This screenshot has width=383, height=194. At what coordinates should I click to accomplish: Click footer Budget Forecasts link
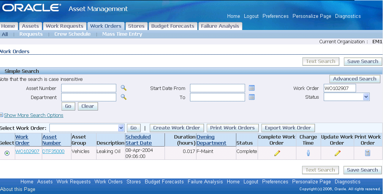pyautogui.click(x=164, y=181)
